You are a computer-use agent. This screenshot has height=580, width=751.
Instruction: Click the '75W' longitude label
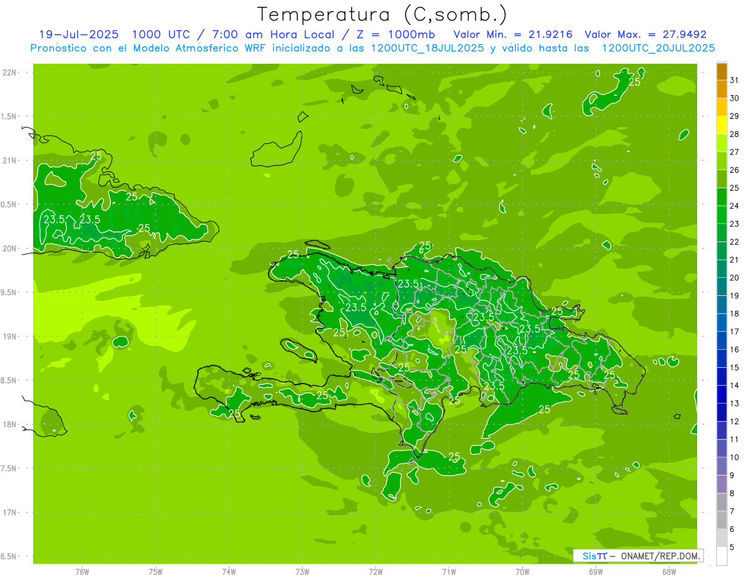tap(155, 572)
